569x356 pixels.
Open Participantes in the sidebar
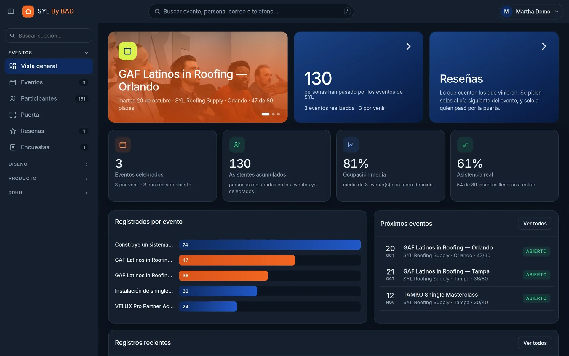49,98
